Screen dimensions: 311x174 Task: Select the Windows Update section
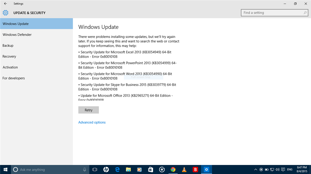[36, 24]
